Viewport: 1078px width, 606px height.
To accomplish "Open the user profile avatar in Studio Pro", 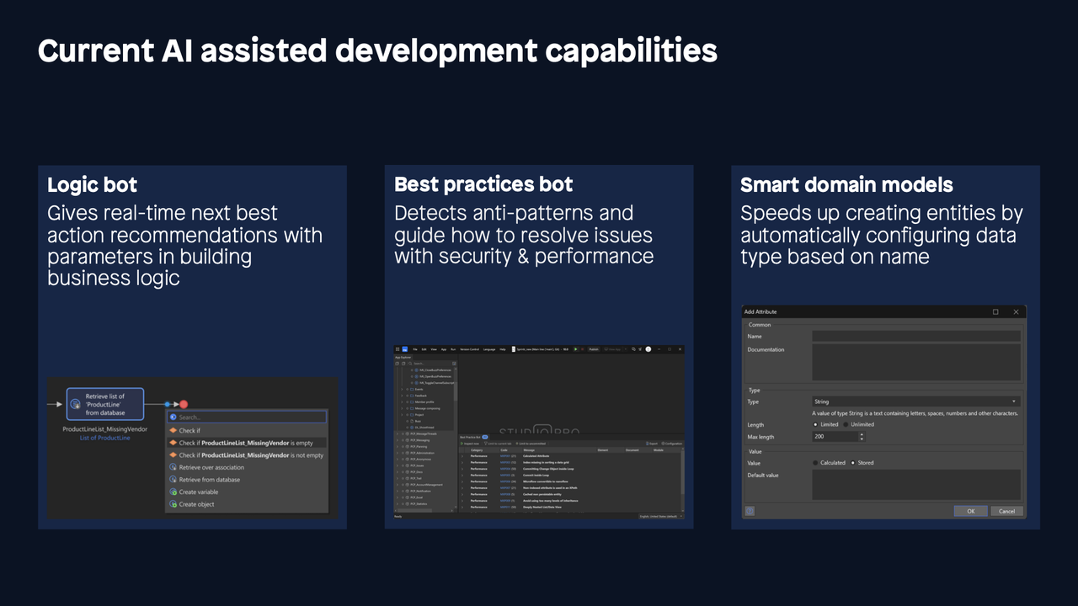I will click(x=648, y=349).
